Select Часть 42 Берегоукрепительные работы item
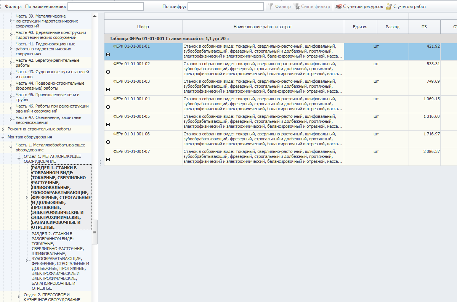457x302 pixels. [48, 63]
